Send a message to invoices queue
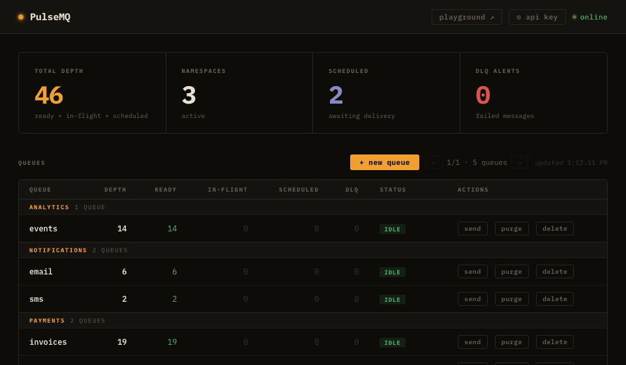 tap(472, 342)
